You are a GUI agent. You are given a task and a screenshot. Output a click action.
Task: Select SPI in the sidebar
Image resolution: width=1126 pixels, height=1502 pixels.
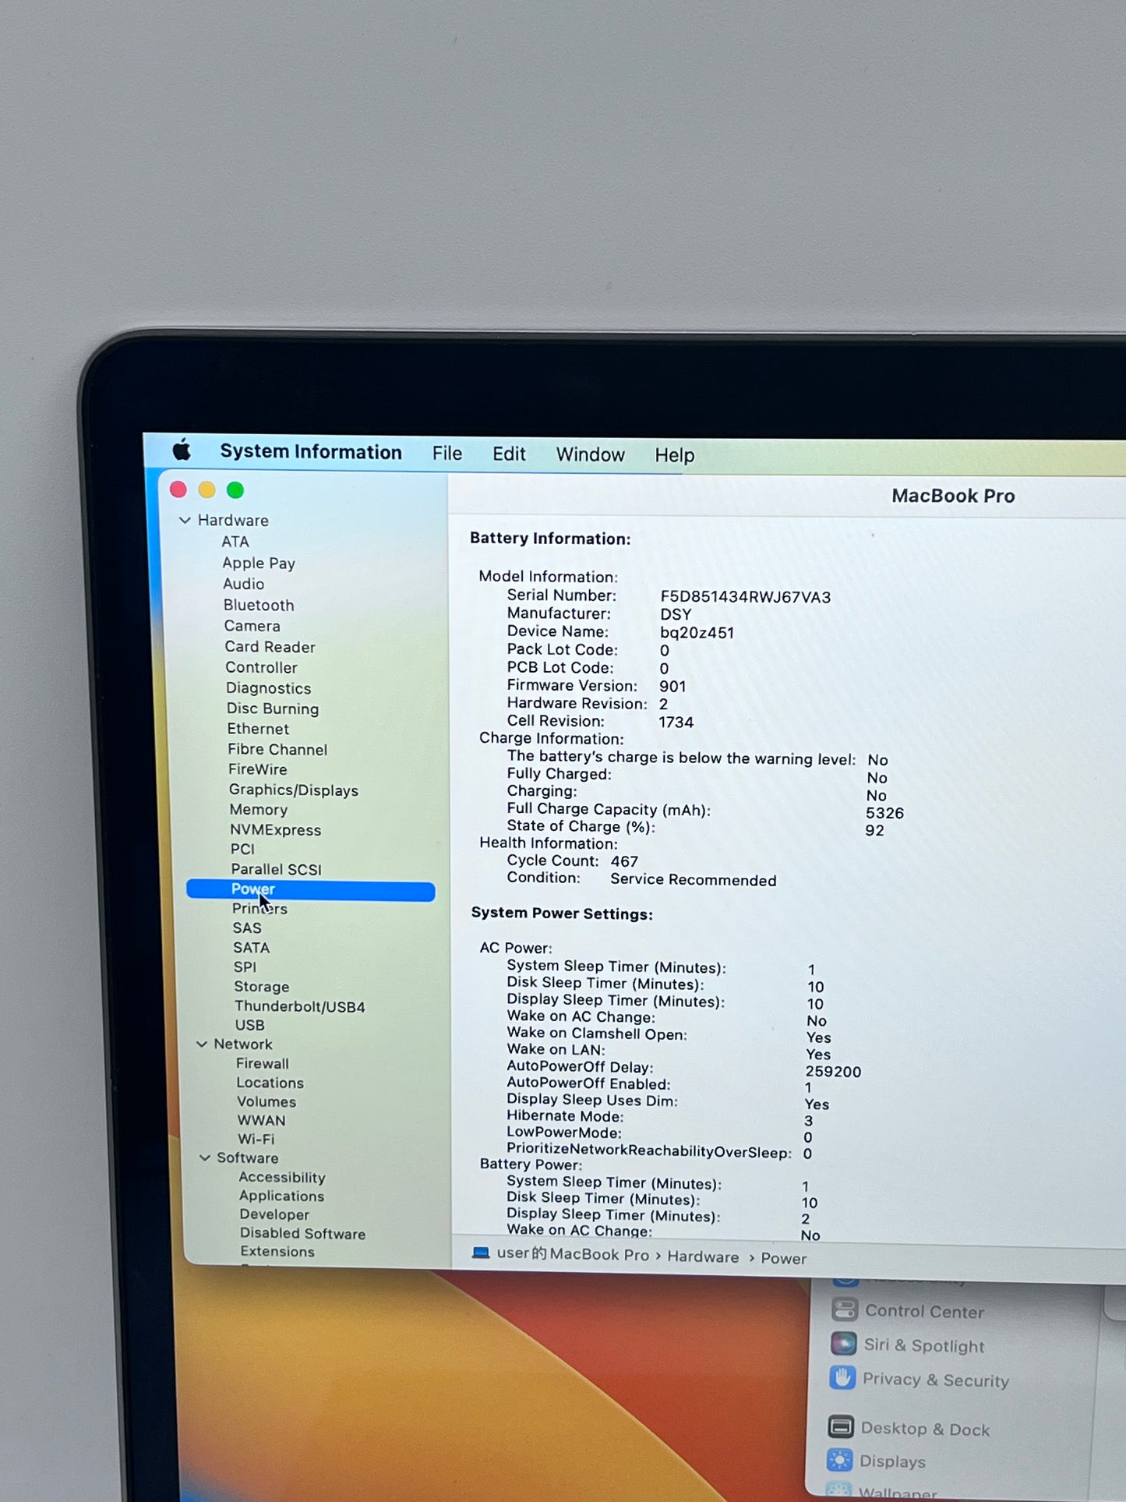point(245,967)
